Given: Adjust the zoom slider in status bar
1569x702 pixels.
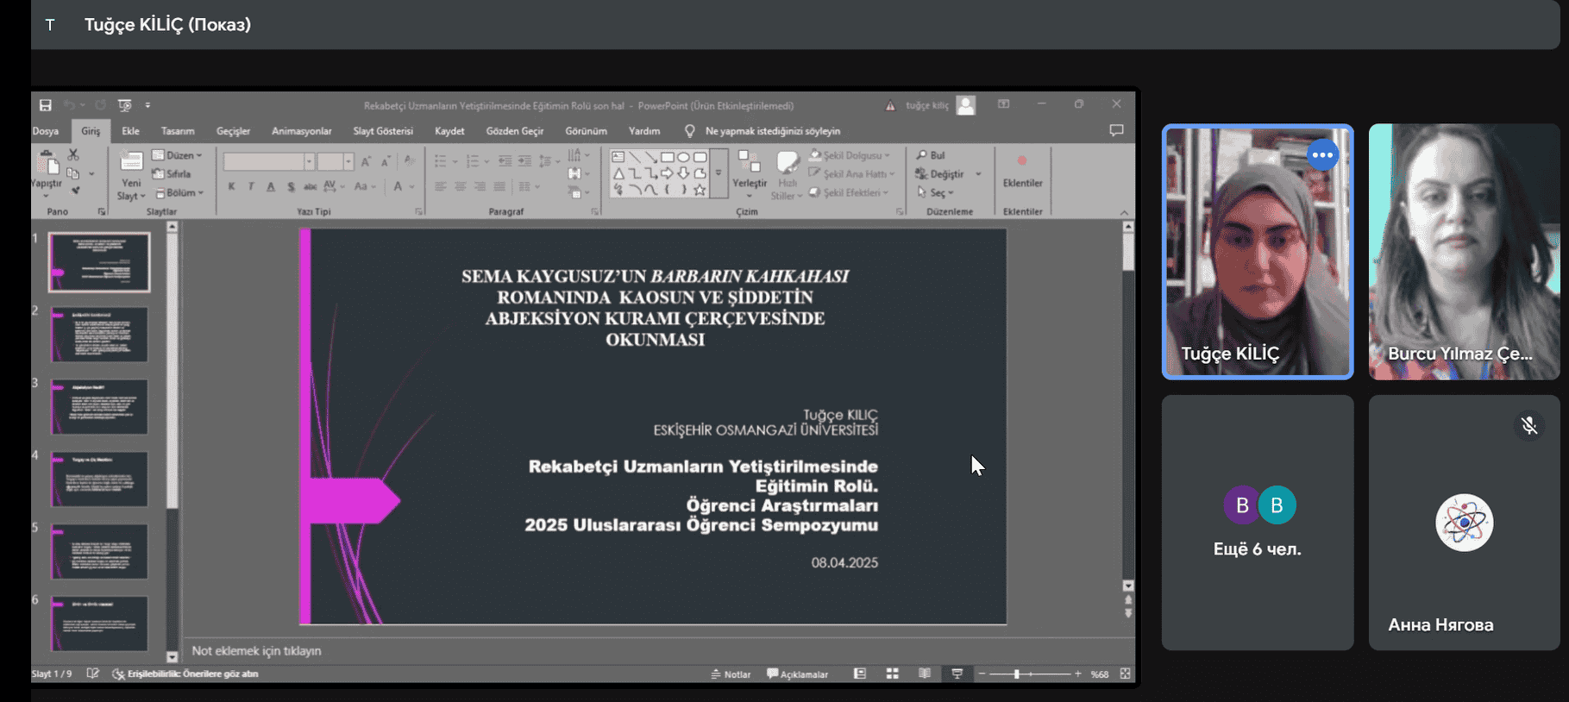Looking at the screenshot, I should point(1017,674).
